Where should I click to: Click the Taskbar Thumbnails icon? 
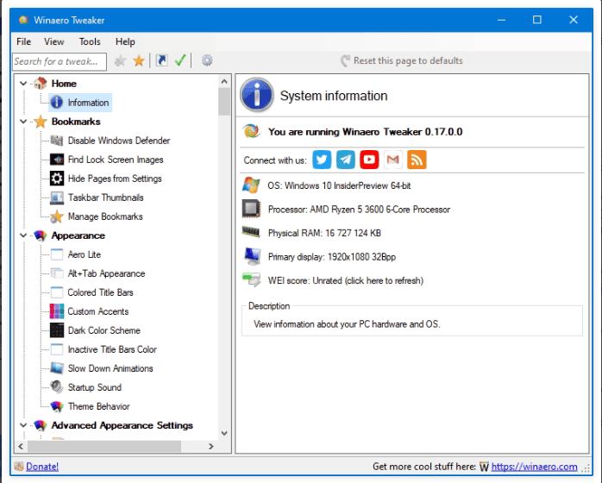coord(57,198)
